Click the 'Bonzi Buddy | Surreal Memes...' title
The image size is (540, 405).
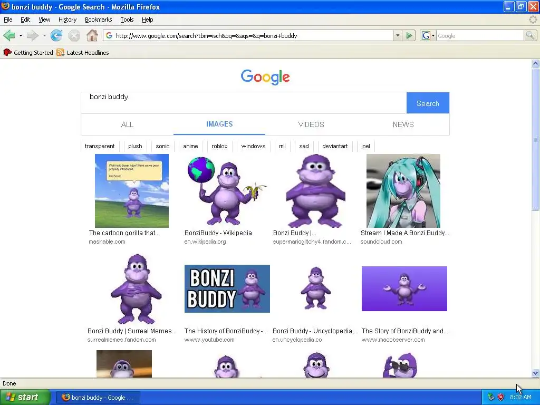[132, 331]
